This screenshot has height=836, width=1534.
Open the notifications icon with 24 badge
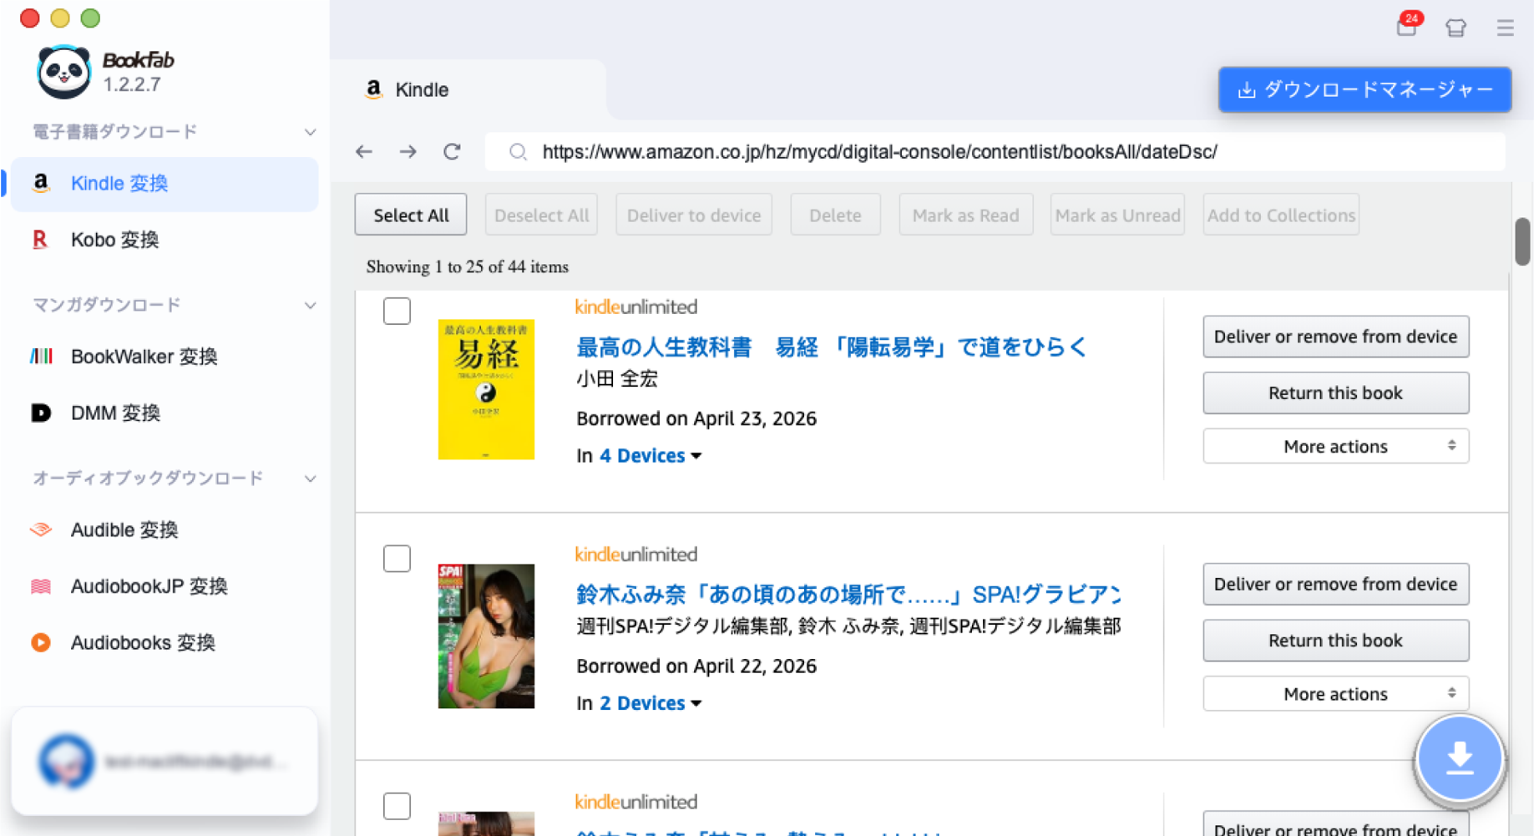1408,25
